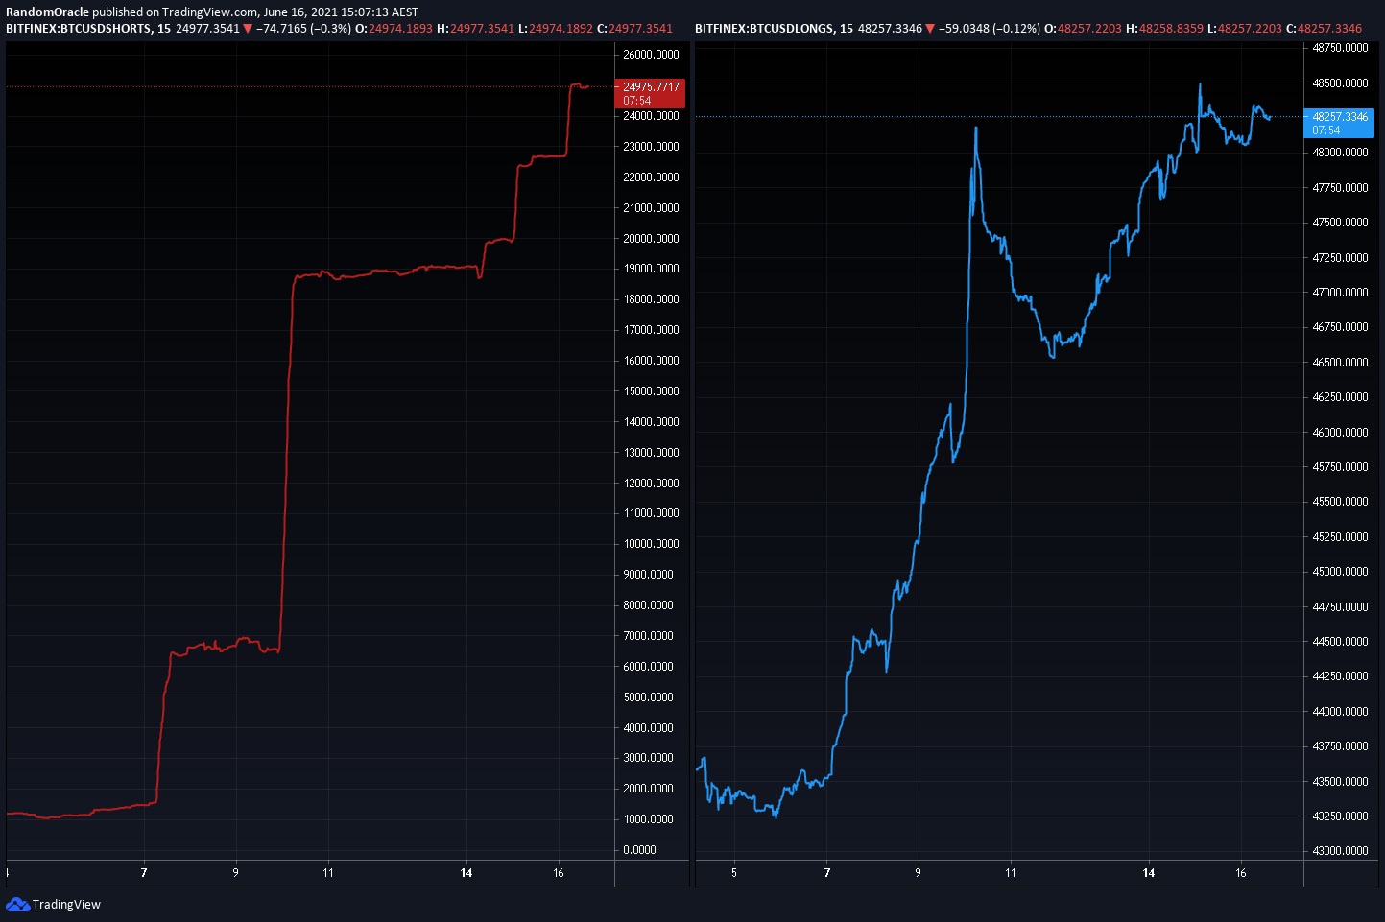
Task: Click the 45500.0000 price axis label
Action: (1340, 502)
